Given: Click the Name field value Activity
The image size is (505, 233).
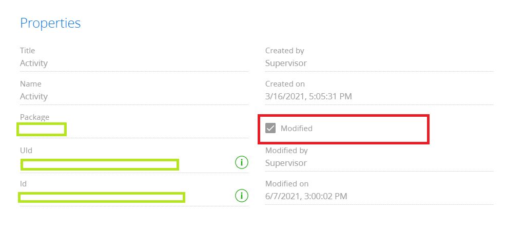Looking at the screenshot, I should tap(34, 96).
